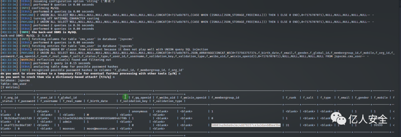Click the 'f_user_id' column header
Viewport: 401px width, 137px height.
[x=45, y=97]
